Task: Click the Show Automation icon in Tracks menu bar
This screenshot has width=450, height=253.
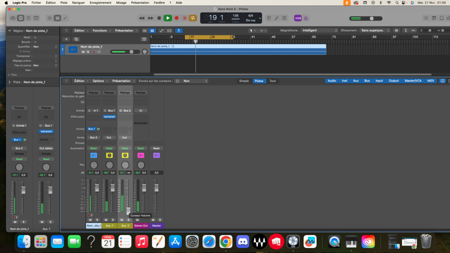Action: [x=161, y=31]
